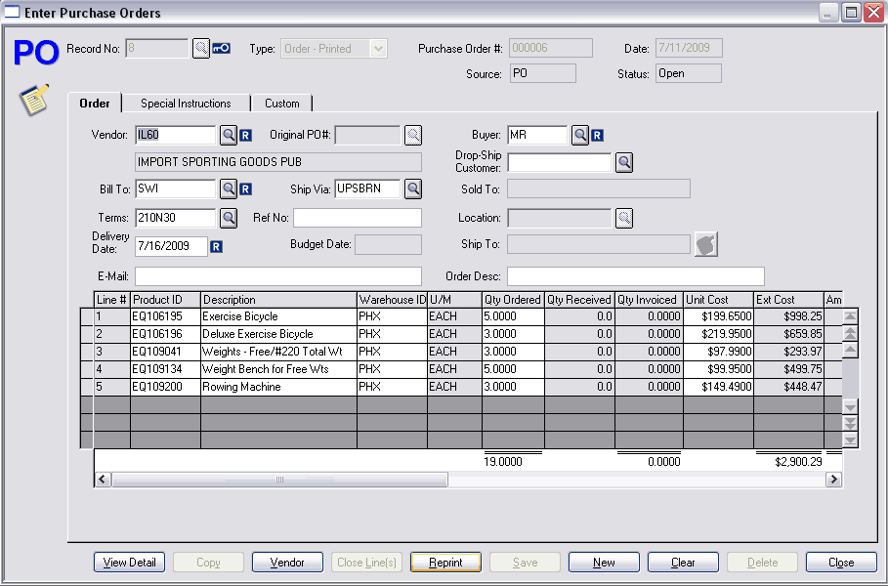The height and width of the screenshot is (586, 888).
Task: Click the horizontal scrollbar thumb under the grid
Action: 279,480
